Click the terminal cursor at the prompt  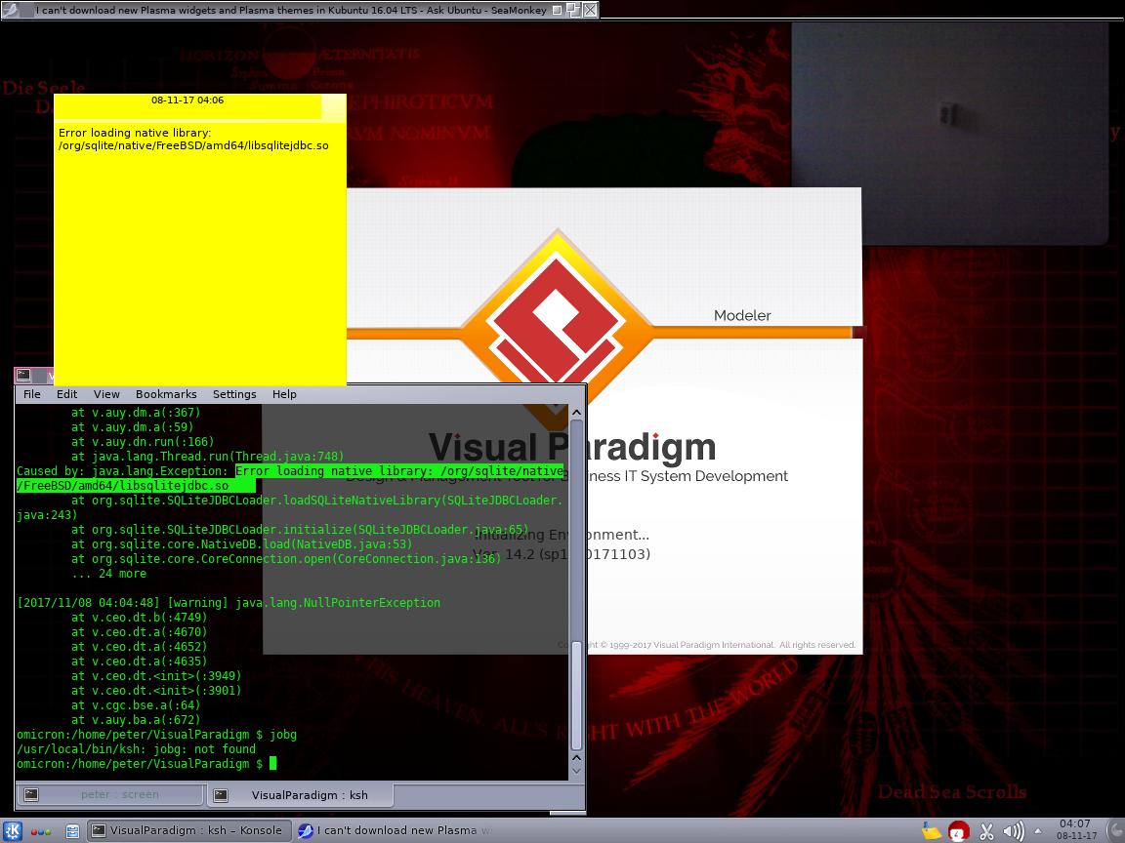tap(272, 764)
